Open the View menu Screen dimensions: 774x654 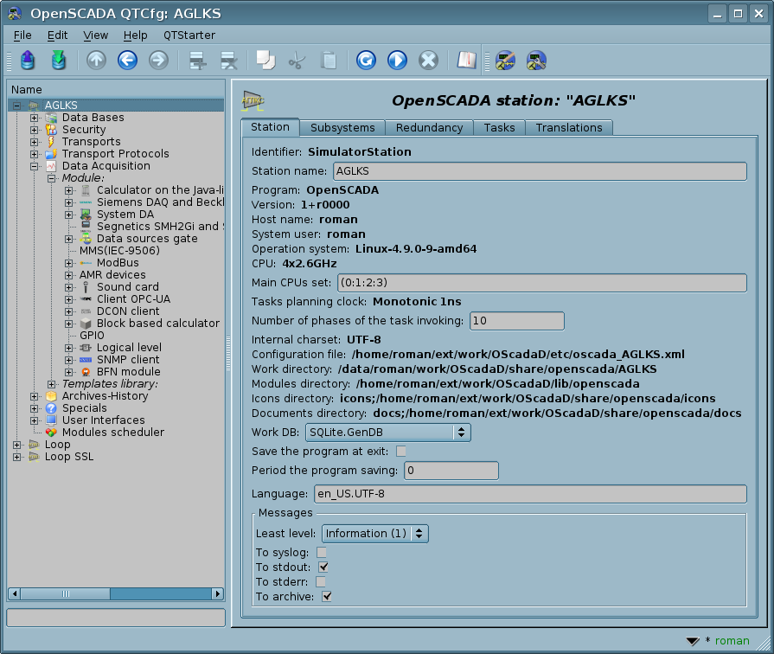point(95,35)
